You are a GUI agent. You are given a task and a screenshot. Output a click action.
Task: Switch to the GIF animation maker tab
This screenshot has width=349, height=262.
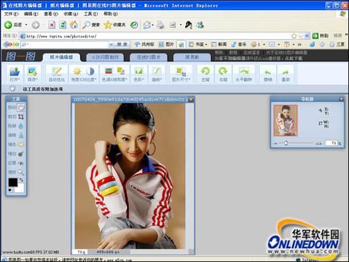105,57
